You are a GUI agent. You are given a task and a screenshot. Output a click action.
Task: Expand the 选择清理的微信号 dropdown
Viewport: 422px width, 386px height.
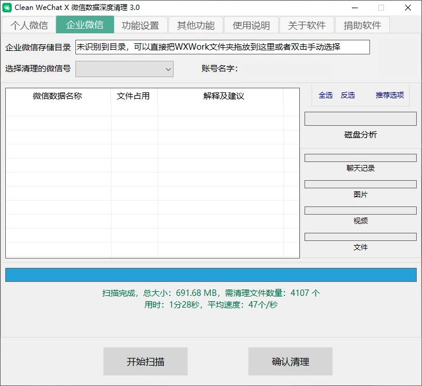click(x=124, y=69)
